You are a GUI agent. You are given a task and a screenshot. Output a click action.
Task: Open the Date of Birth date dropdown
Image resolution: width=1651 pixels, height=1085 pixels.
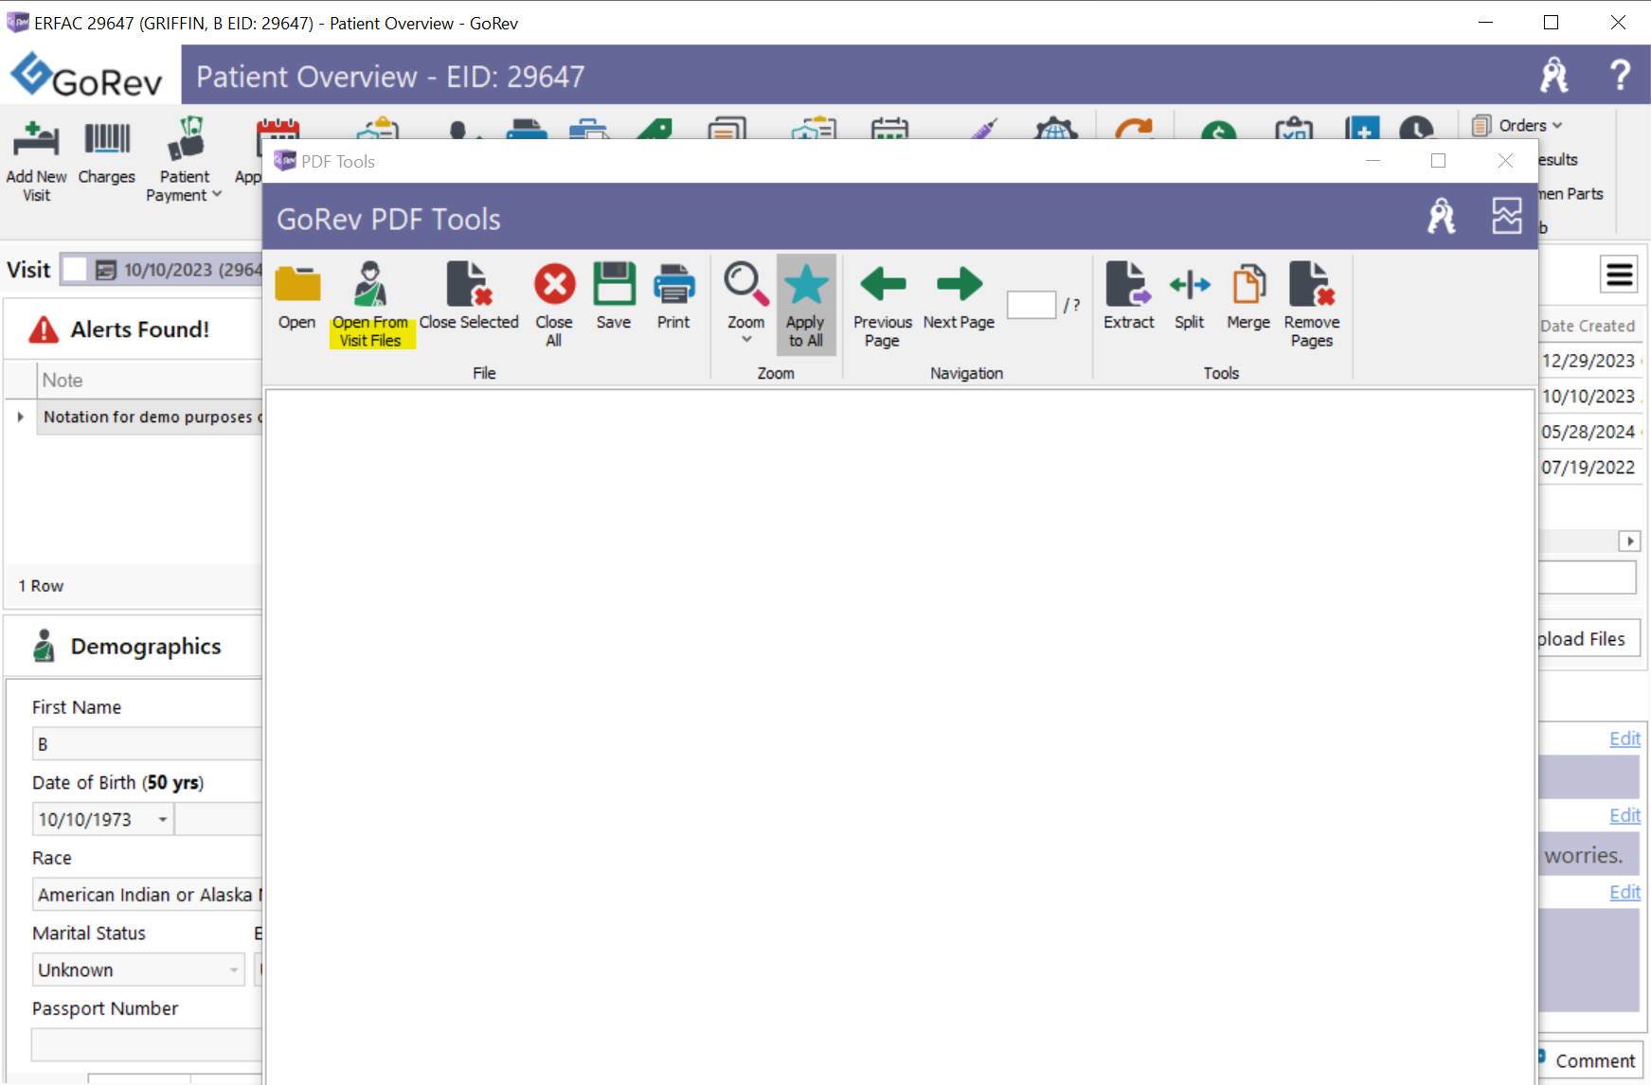coord(163,819)
